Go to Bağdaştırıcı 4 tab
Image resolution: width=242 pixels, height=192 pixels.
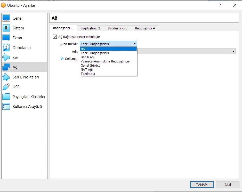[x=145, y=28]
